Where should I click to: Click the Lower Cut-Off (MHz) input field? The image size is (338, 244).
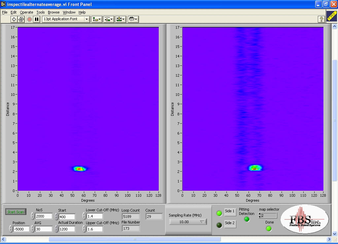tap(94, 216)
